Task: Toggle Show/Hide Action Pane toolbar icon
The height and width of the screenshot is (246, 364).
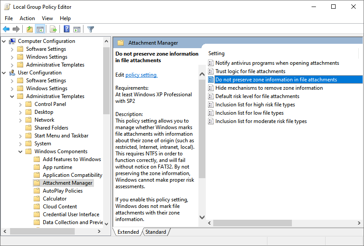Action: 77,29
